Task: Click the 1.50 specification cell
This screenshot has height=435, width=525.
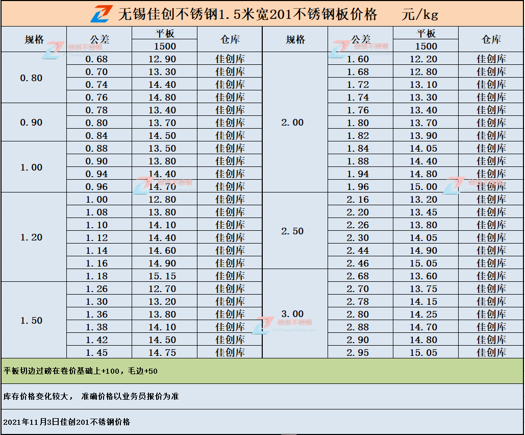Action: (34, 320)
